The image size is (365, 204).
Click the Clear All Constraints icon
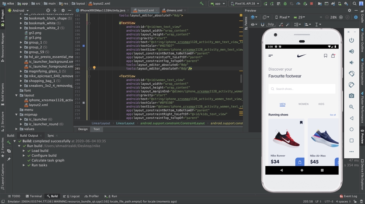point(281,24)
